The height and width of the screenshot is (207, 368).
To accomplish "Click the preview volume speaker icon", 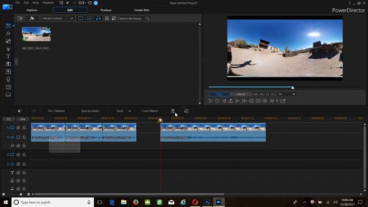I will [264, 101].
